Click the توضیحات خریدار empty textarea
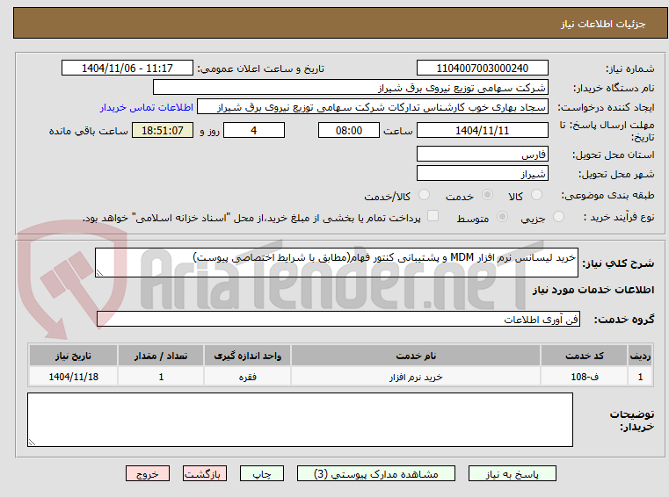 point(300,420)
